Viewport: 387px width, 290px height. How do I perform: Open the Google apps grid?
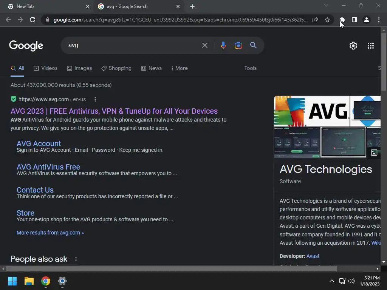[371, 46]
